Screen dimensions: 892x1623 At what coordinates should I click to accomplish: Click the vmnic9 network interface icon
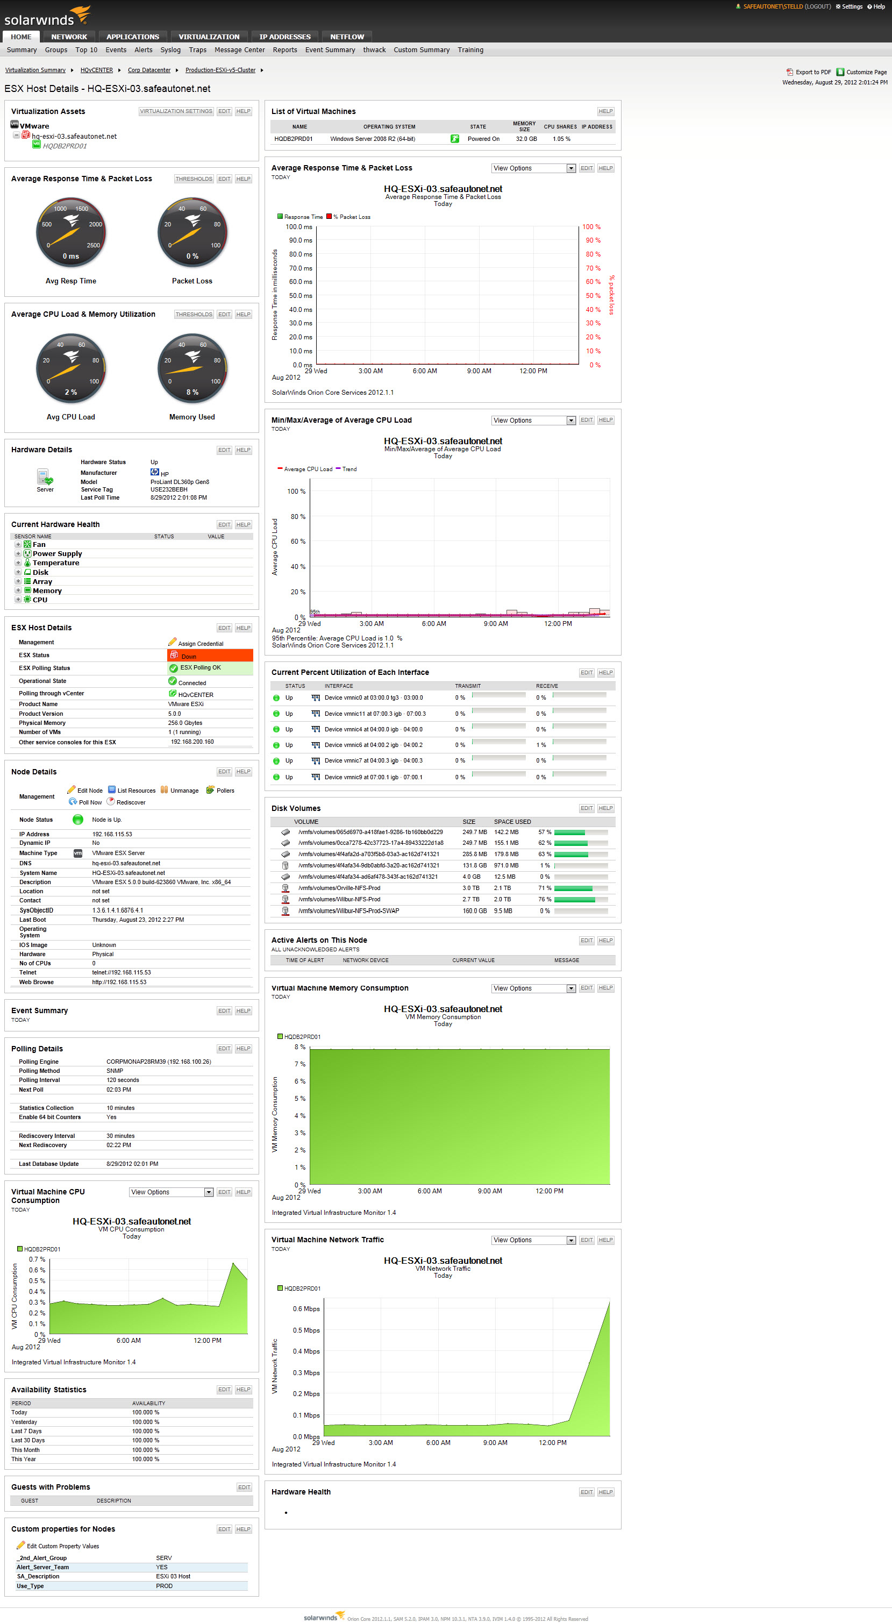coord(316,777)
